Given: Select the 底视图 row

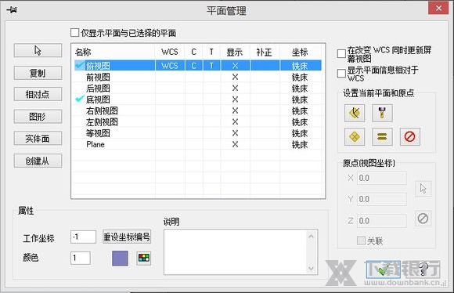Looking at the screenshot, I should pos(198,99).
